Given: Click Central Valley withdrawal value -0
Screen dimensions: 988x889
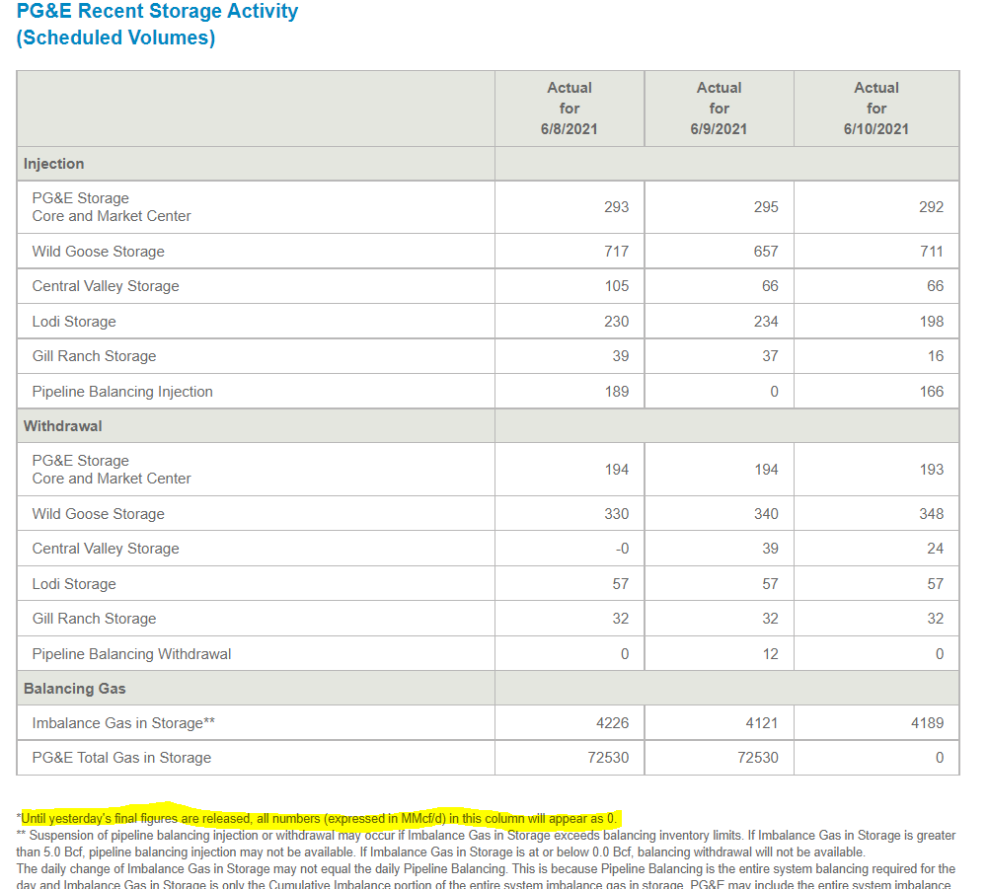Looking at the screenshot, I should click(x=623, y=549).
